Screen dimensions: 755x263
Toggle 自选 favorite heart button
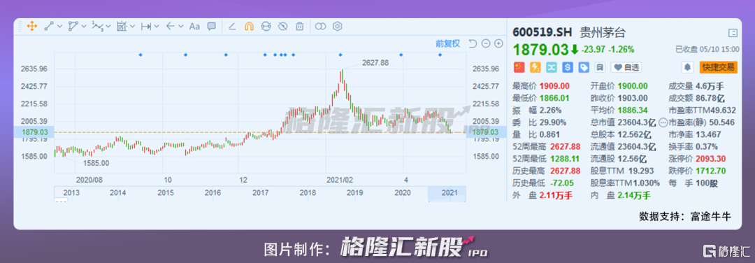[626, 67]
